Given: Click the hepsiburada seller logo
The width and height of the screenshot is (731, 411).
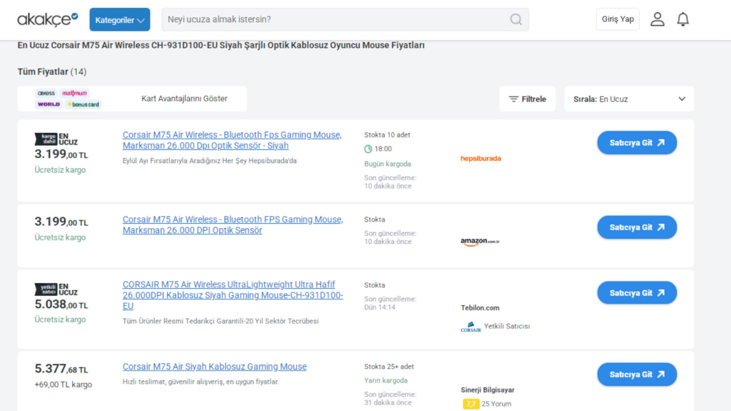Looking at the screenshot, I should pyautogui.click(x=480, y=158).
